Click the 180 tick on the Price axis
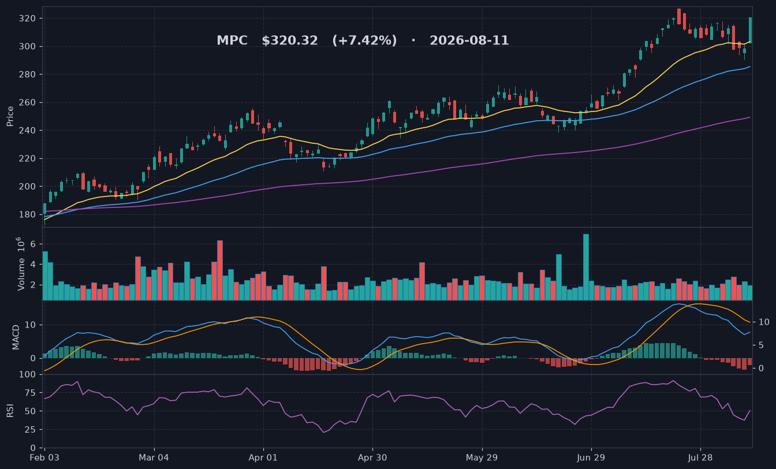776x469 pixels. pyautogui.click(x=28, y=214)
